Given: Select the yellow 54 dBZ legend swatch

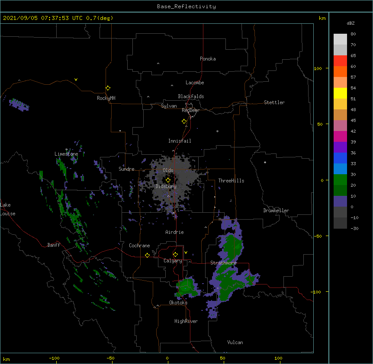Looking at the screenshot, I should 340,93.
